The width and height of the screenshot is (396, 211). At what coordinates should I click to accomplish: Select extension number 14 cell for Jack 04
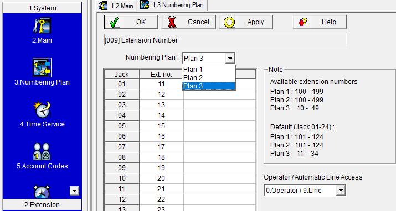point(161,115)
